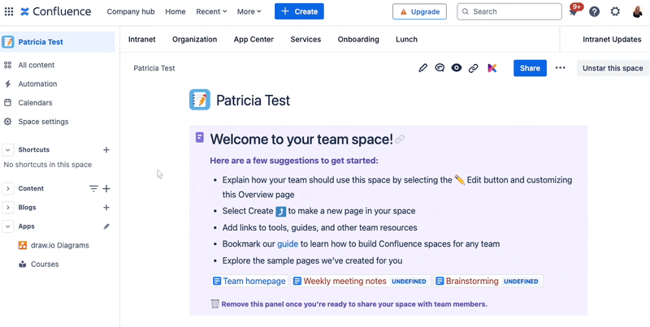This screenshot has height=327, width=650.
Task: Expand the Blogs section
Action: [7, 208]
